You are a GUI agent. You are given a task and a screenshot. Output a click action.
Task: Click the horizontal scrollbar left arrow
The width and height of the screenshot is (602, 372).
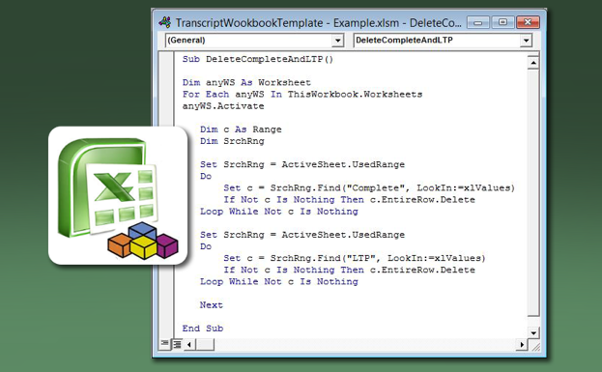188,345
